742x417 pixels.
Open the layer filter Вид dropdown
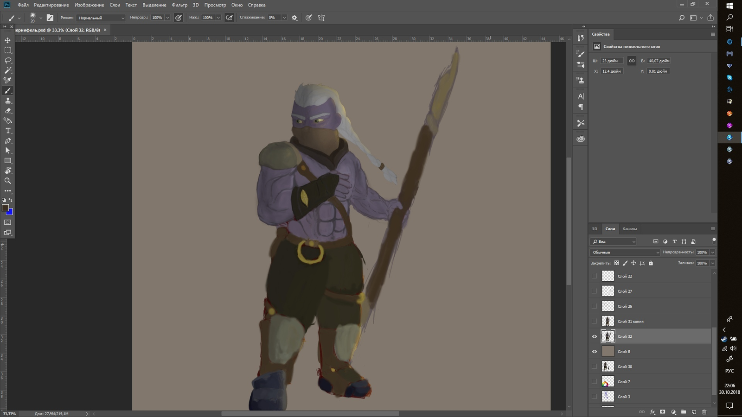coord(613,241)
